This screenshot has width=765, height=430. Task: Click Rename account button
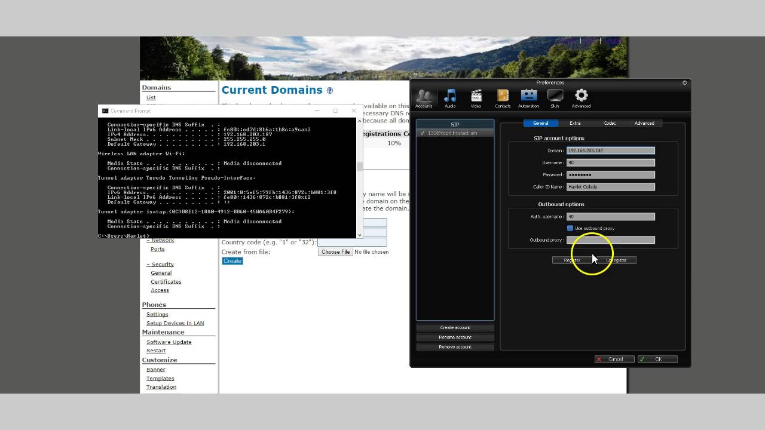coord(455,337)
